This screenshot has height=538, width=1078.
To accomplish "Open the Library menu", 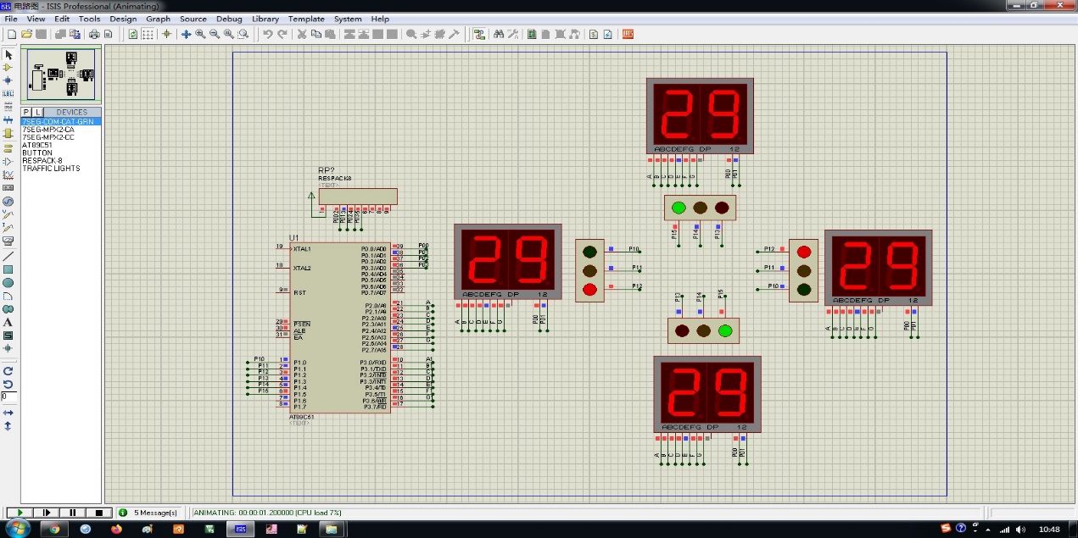I will pyautogui.click(x=265, y=19).
